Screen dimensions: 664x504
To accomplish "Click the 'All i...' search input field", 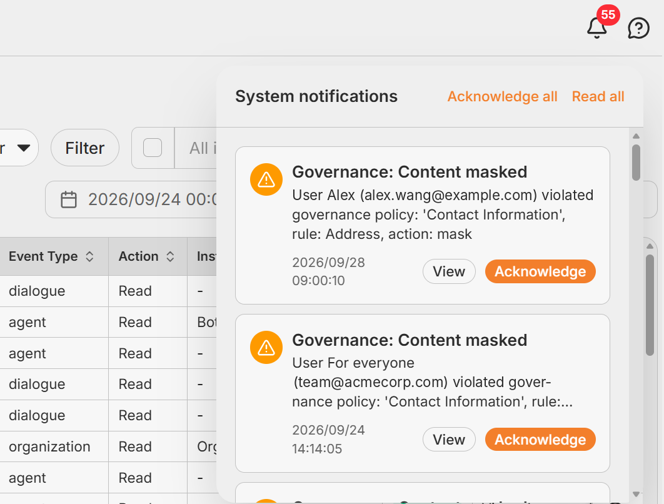I will point(196,148).
